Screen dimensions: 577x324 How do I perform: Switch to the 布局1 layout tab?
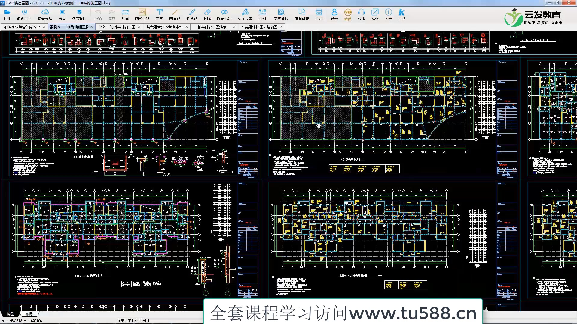tap(30, 314)
